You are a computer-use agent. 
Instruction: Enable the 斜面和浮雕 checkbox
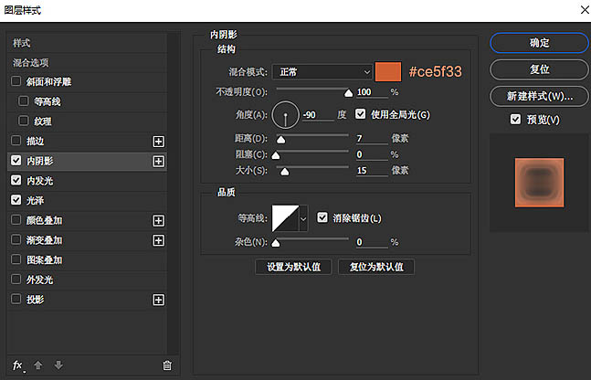16,81
